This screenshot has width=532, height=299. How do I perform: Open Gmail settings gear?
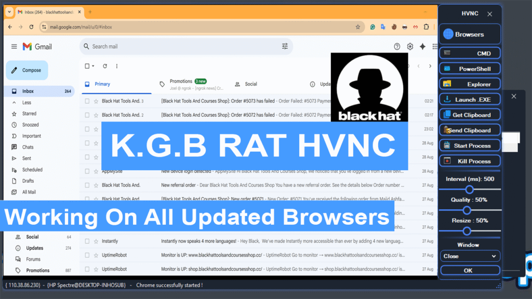pos(410,46)
